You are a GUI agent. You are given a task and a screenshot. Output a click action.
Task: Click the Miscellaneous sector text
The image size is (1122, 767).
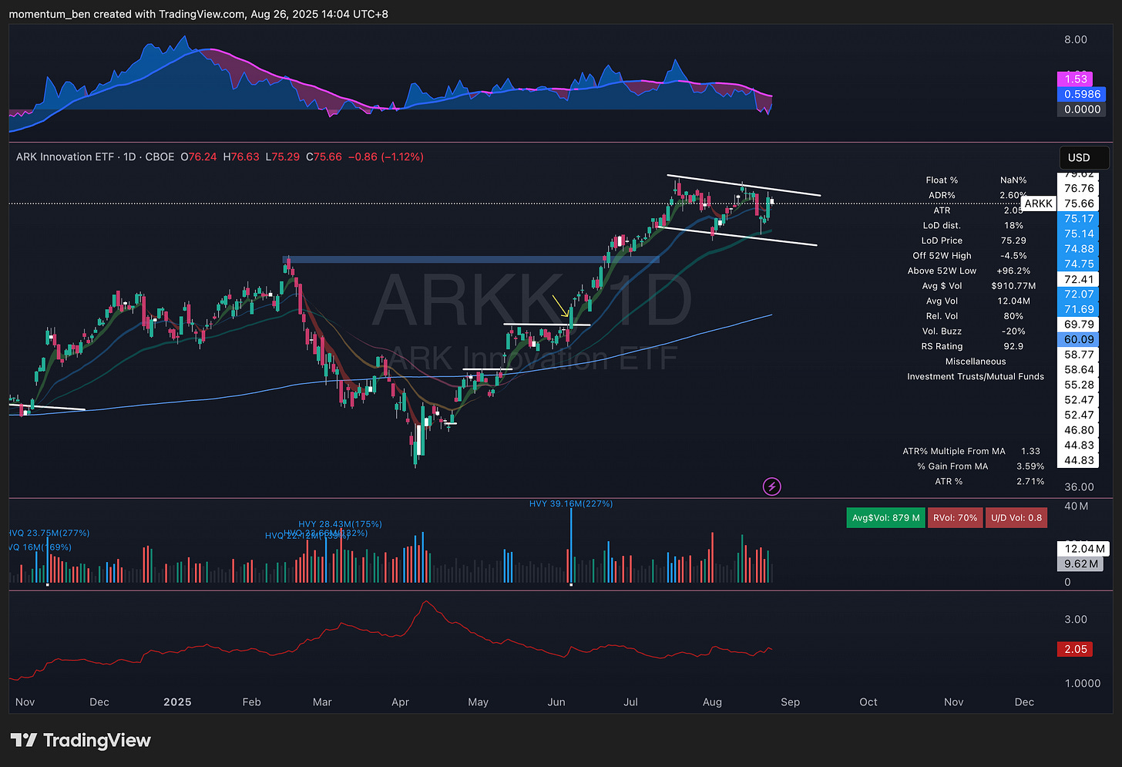pos(976,362)
